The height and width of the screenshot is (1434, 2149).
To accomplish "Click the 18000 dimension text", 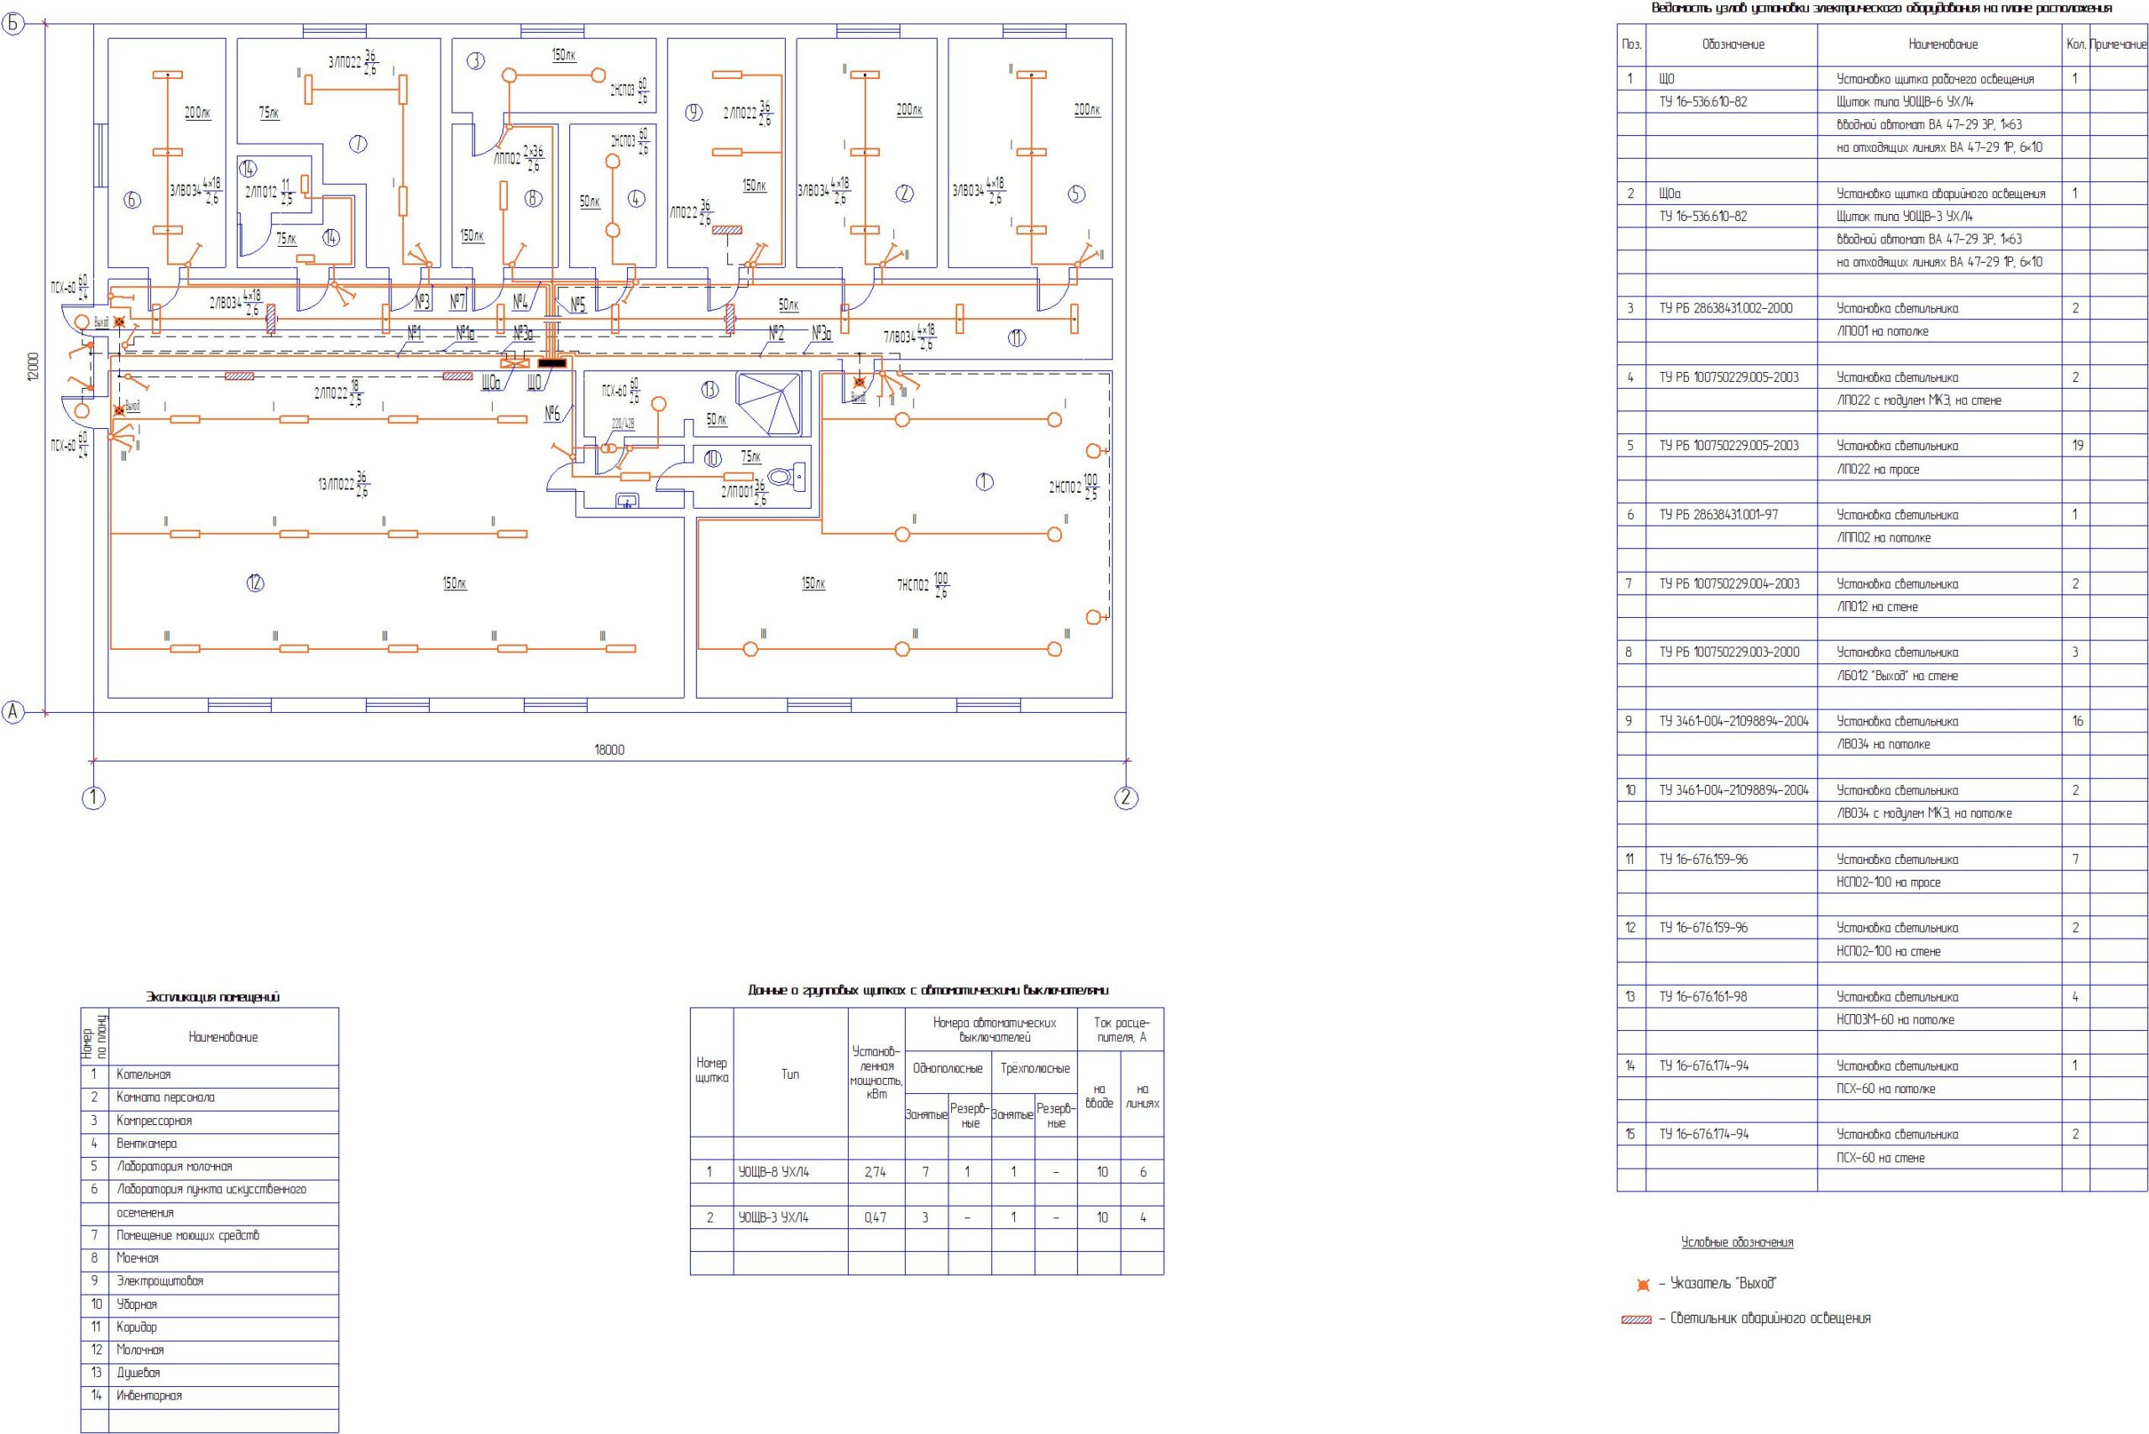I will (609, 750).
